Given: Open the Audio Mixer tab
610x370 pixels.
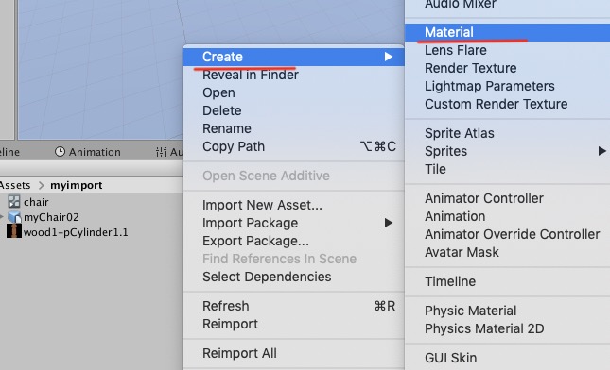Looking at the screenshot, I should 168,152.
